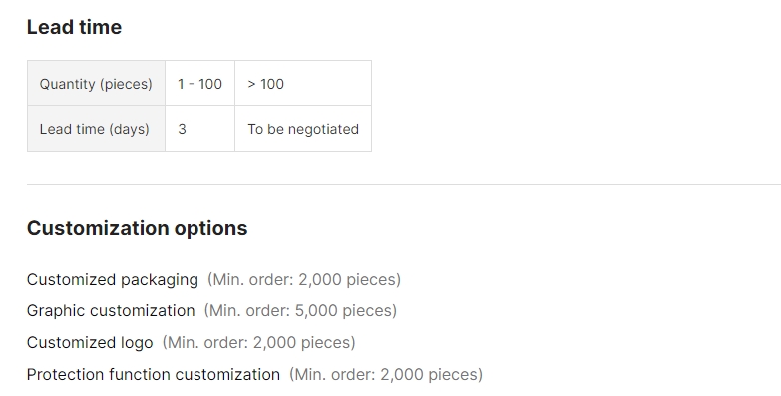Click the Customization options heading
This screenshot has width=781, height=396.
tap(137, 228)
